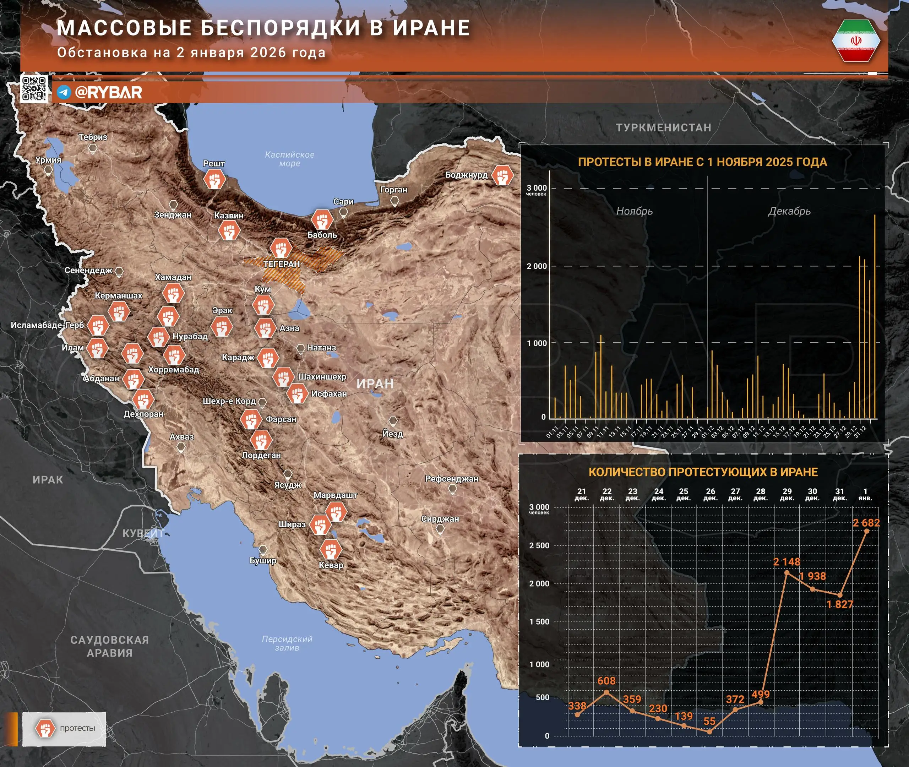909x767 pixels.
Task: Click the protest icon next to Боджнурд
Action: pos(502,175)
